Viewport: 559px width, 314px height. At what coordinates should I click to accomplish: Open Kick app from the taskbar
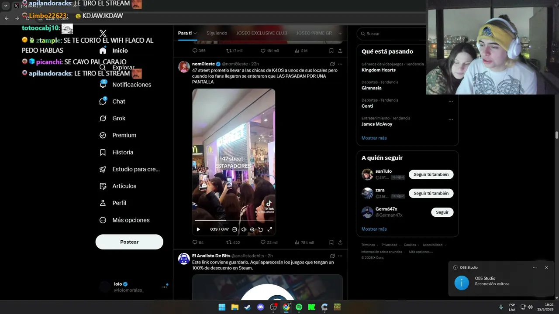point(312,307)
